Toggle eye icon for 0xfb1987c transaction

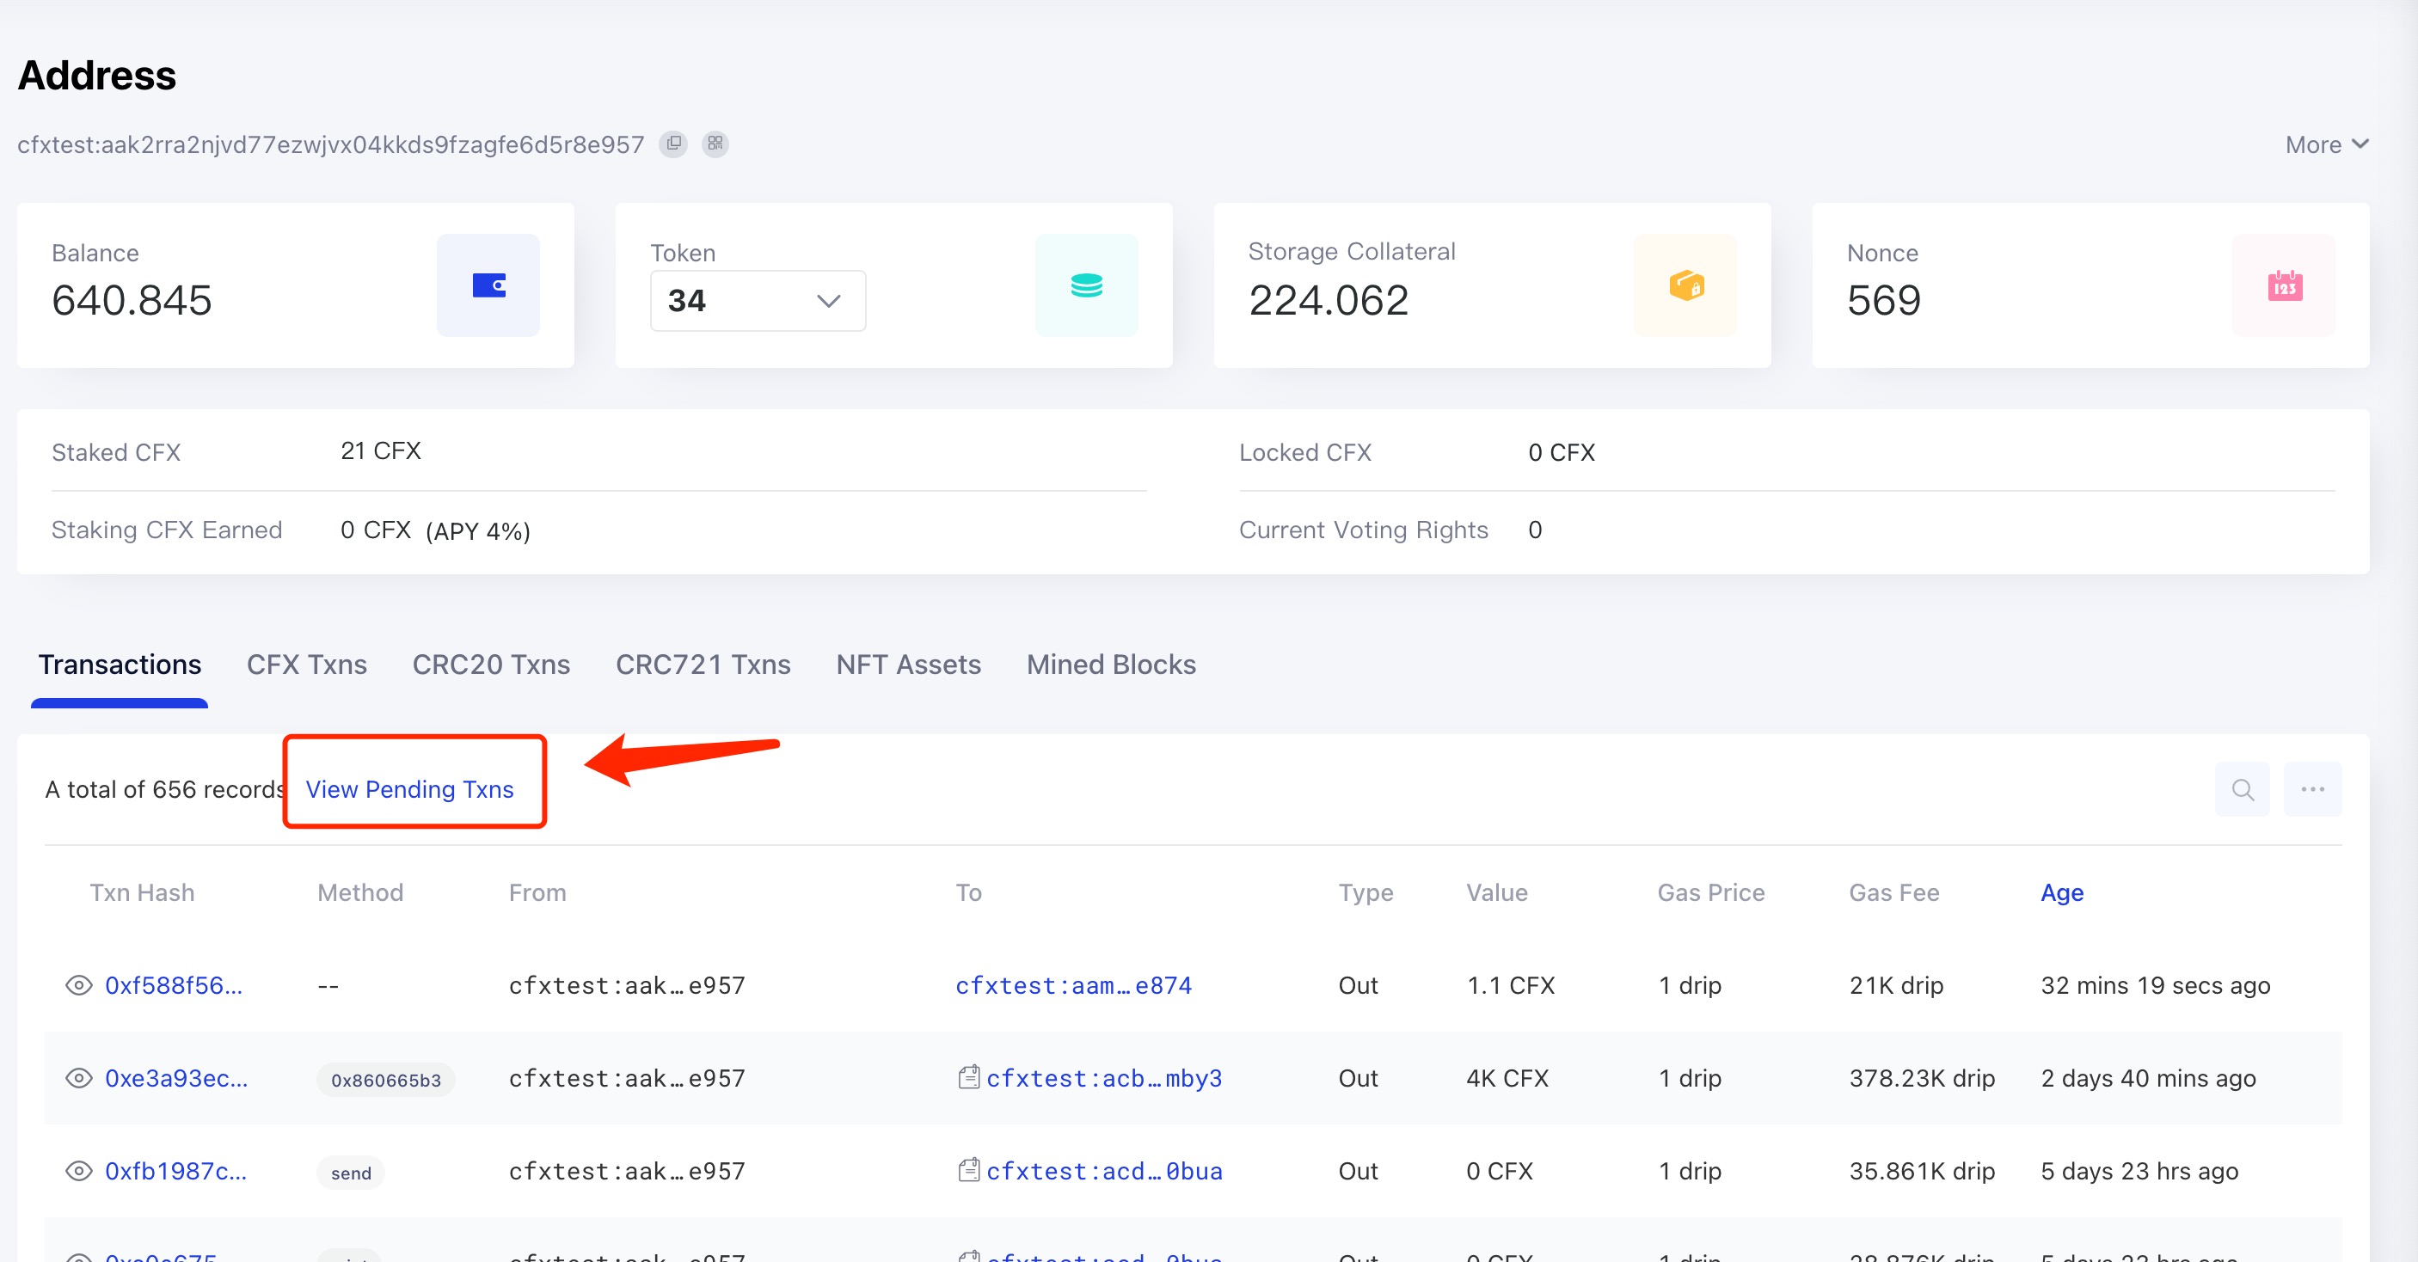pyautogui.click(x=79, y=1171)
